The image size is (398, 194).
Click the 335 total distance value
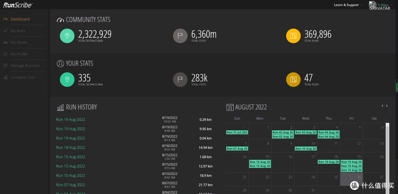point(84,78)
